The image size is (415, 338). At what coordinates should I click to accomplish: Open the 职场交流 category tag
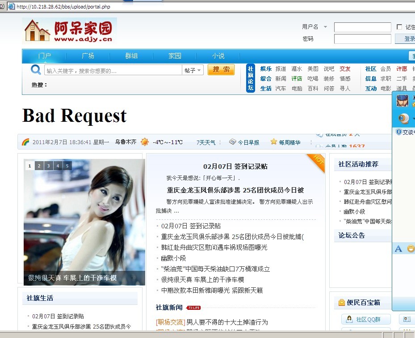tap(171, 322)
